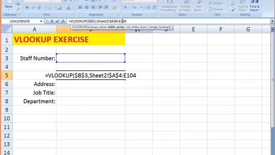Open the Conditional Formatting dropdown
This screenshot has height=155, width=275.
click(x=169, y=6)
